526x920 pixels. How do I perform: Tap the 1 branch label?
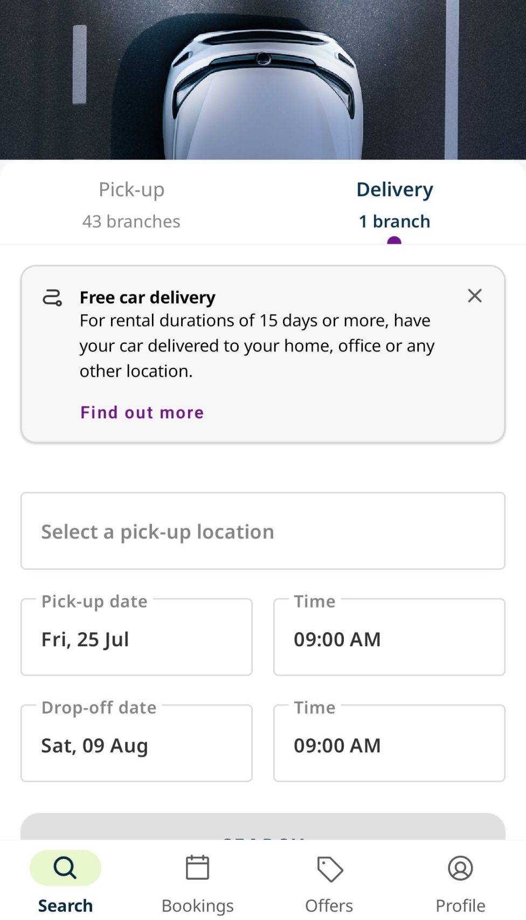click(394, 222)
